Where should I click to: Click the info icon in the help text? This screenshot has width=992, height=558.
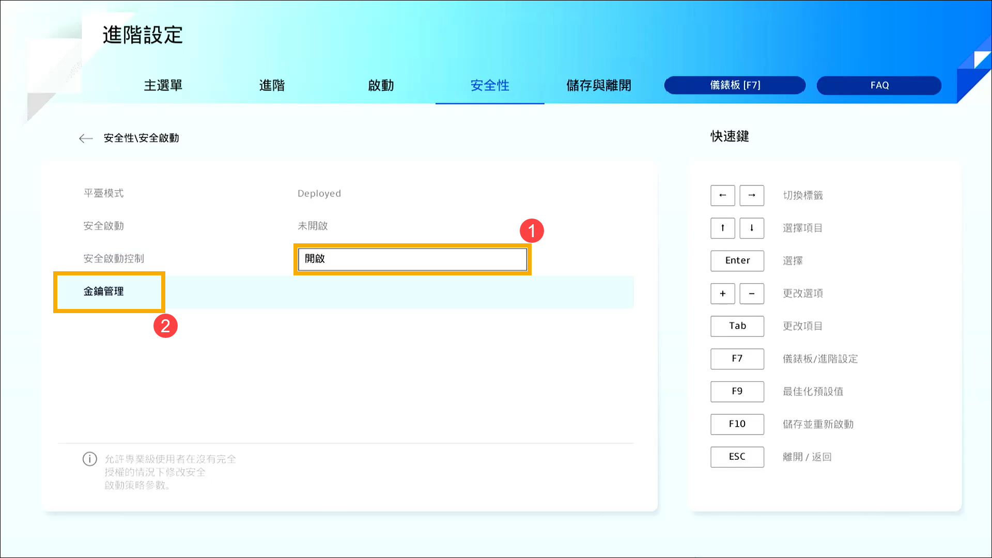[90, 459]
